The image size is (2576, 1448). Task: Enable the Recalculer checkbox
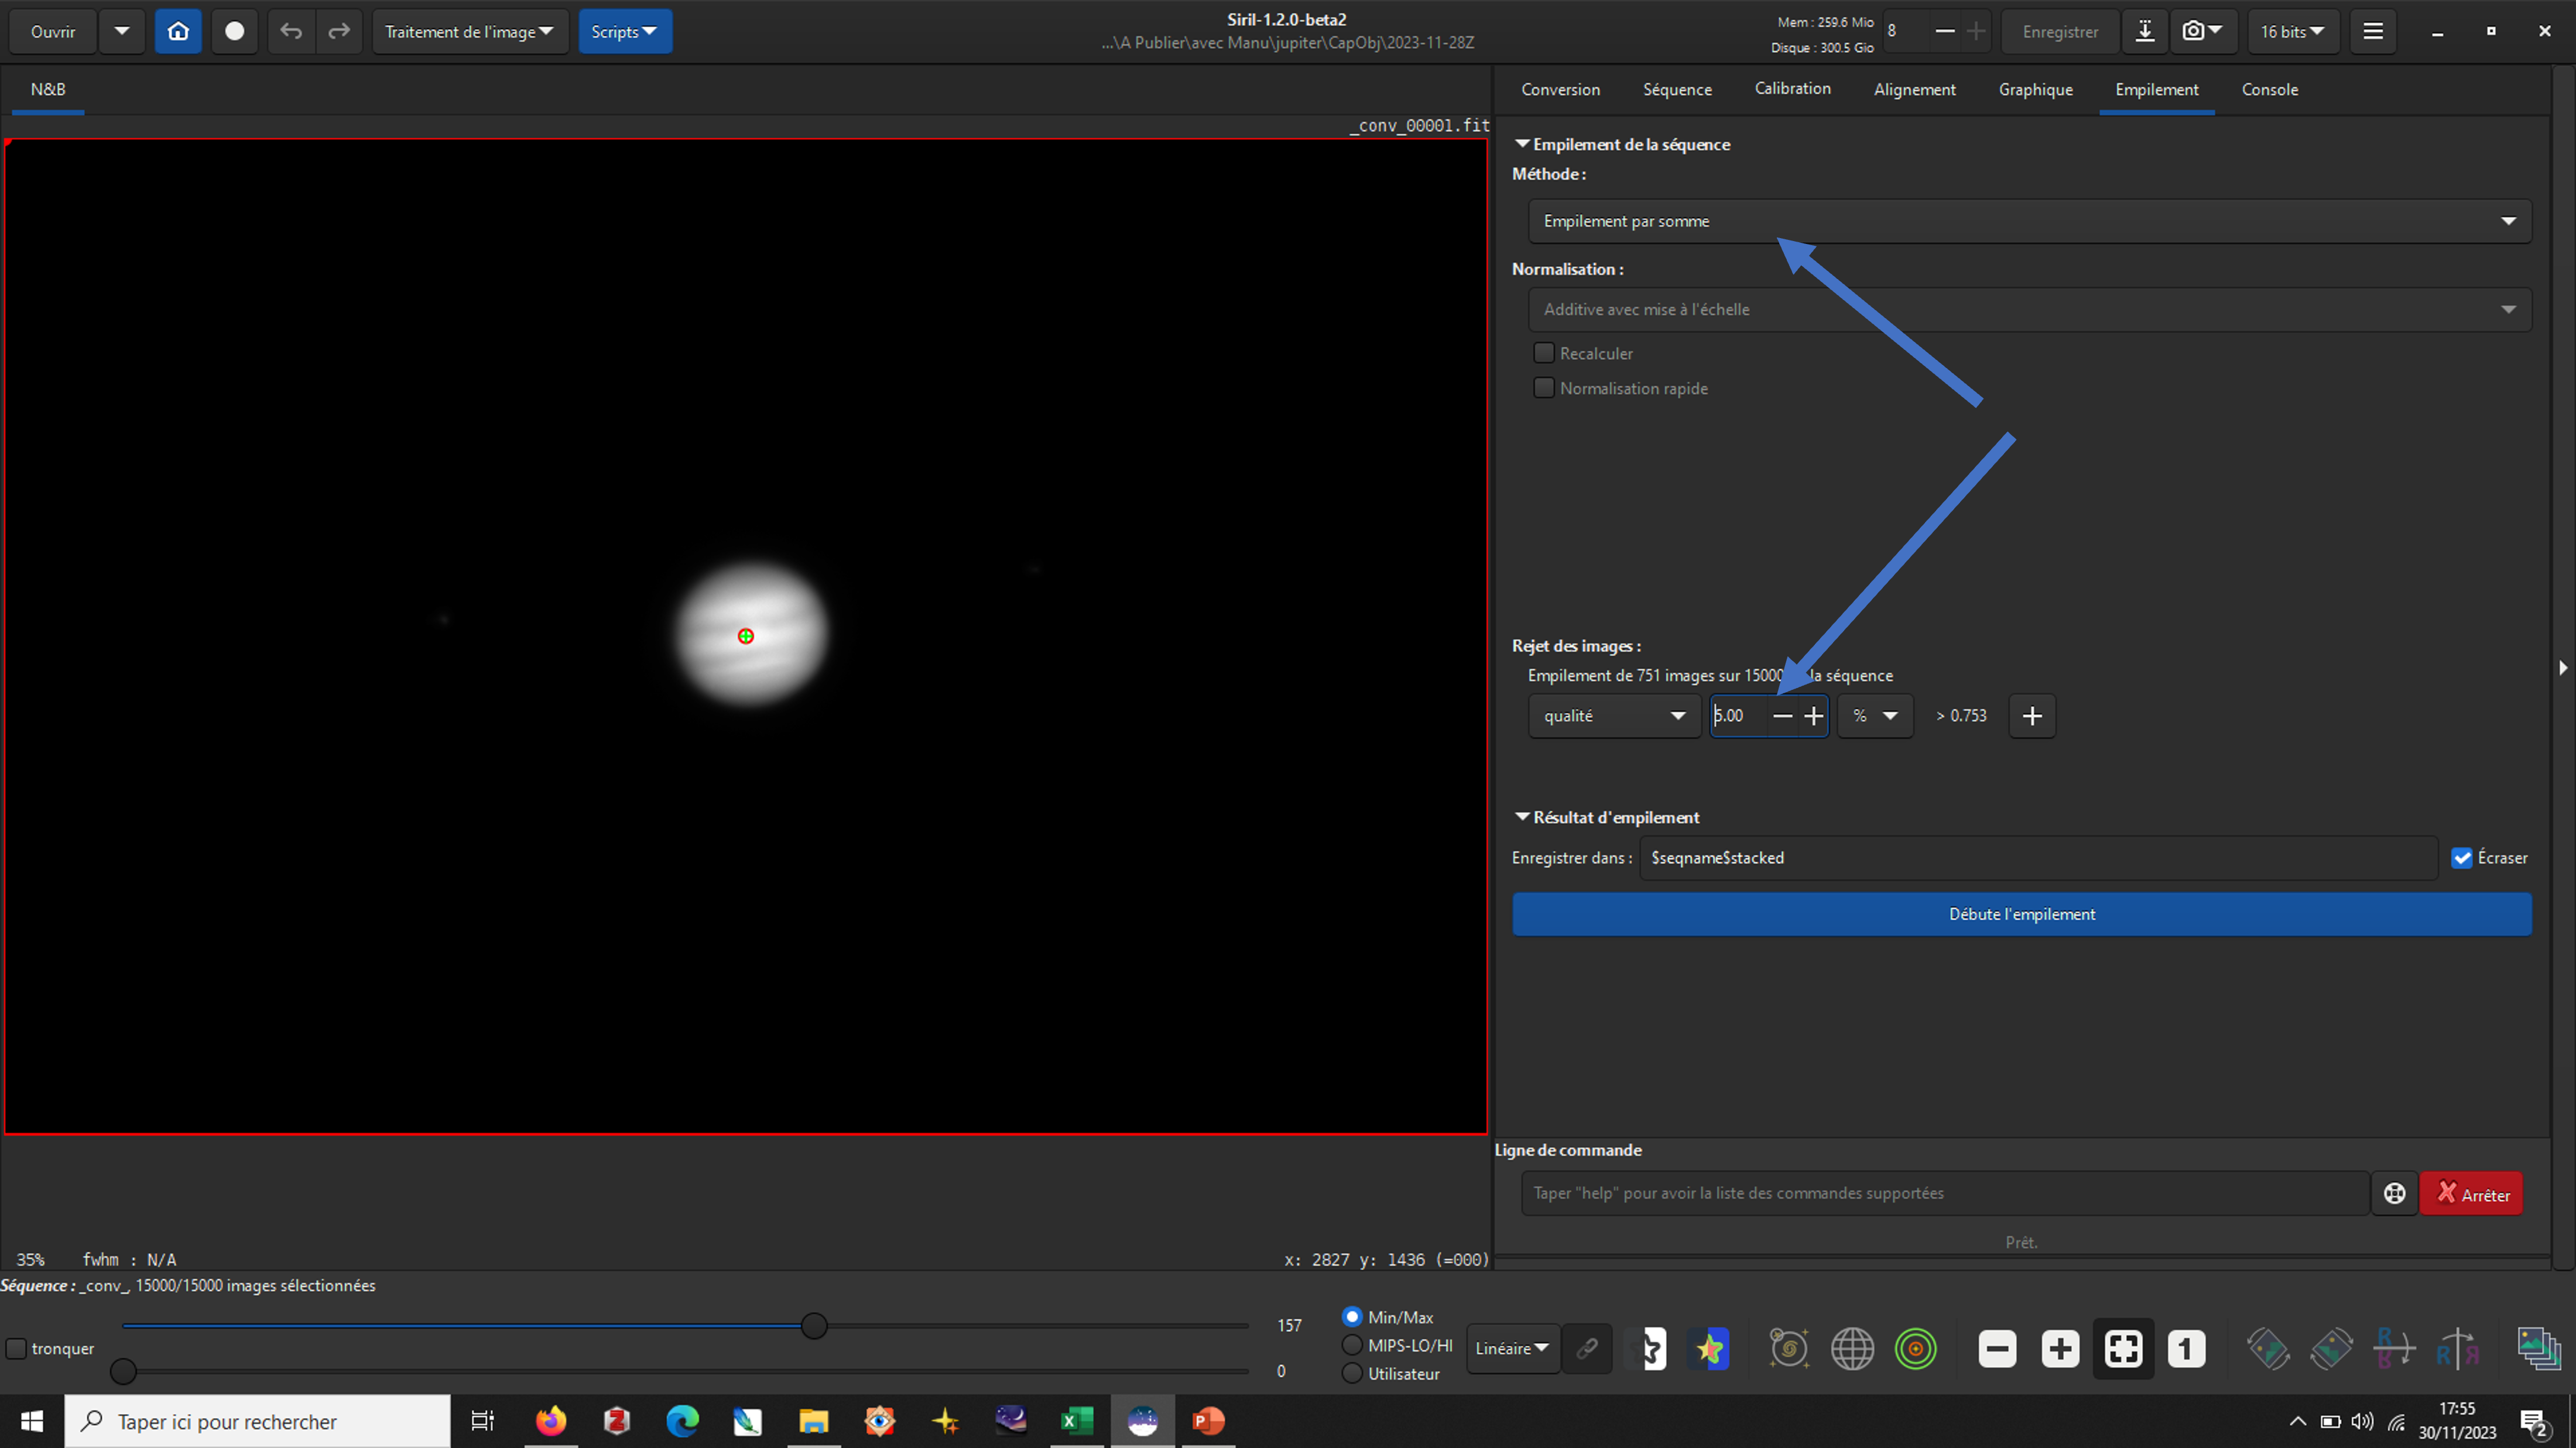click(x=1544, y=353)
